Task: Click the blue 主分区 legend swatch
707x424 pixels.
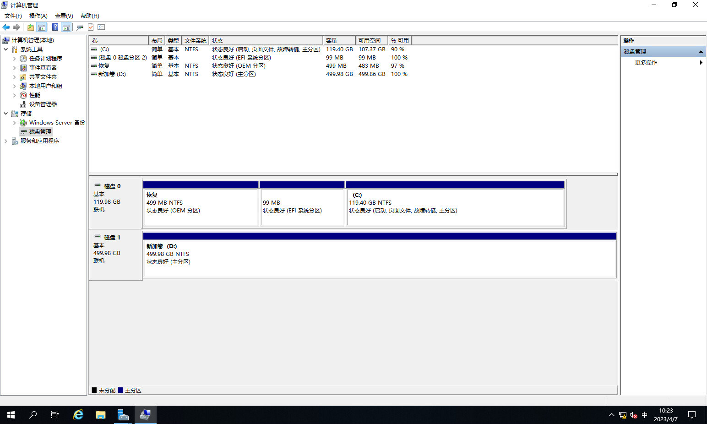Action: coord(120,390)
